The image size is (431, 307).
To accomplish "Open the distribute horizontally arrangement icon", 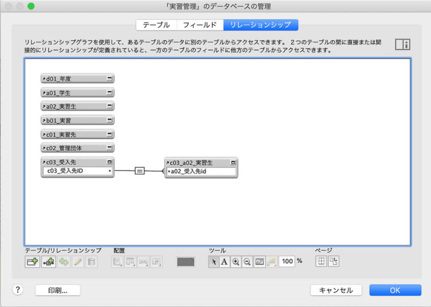I will pos(143,262).
